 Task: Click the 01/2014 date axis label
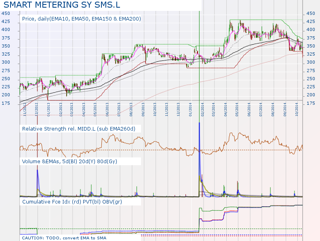[x=190, y=110]
